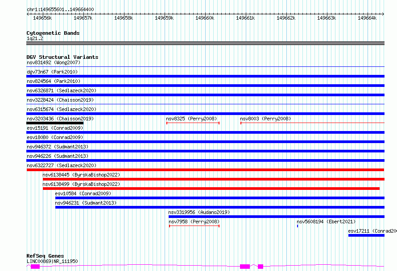Click the nsv831492 (Wong2007) variant label
This screenshot has width=397, height=271.
coord(54,62)
